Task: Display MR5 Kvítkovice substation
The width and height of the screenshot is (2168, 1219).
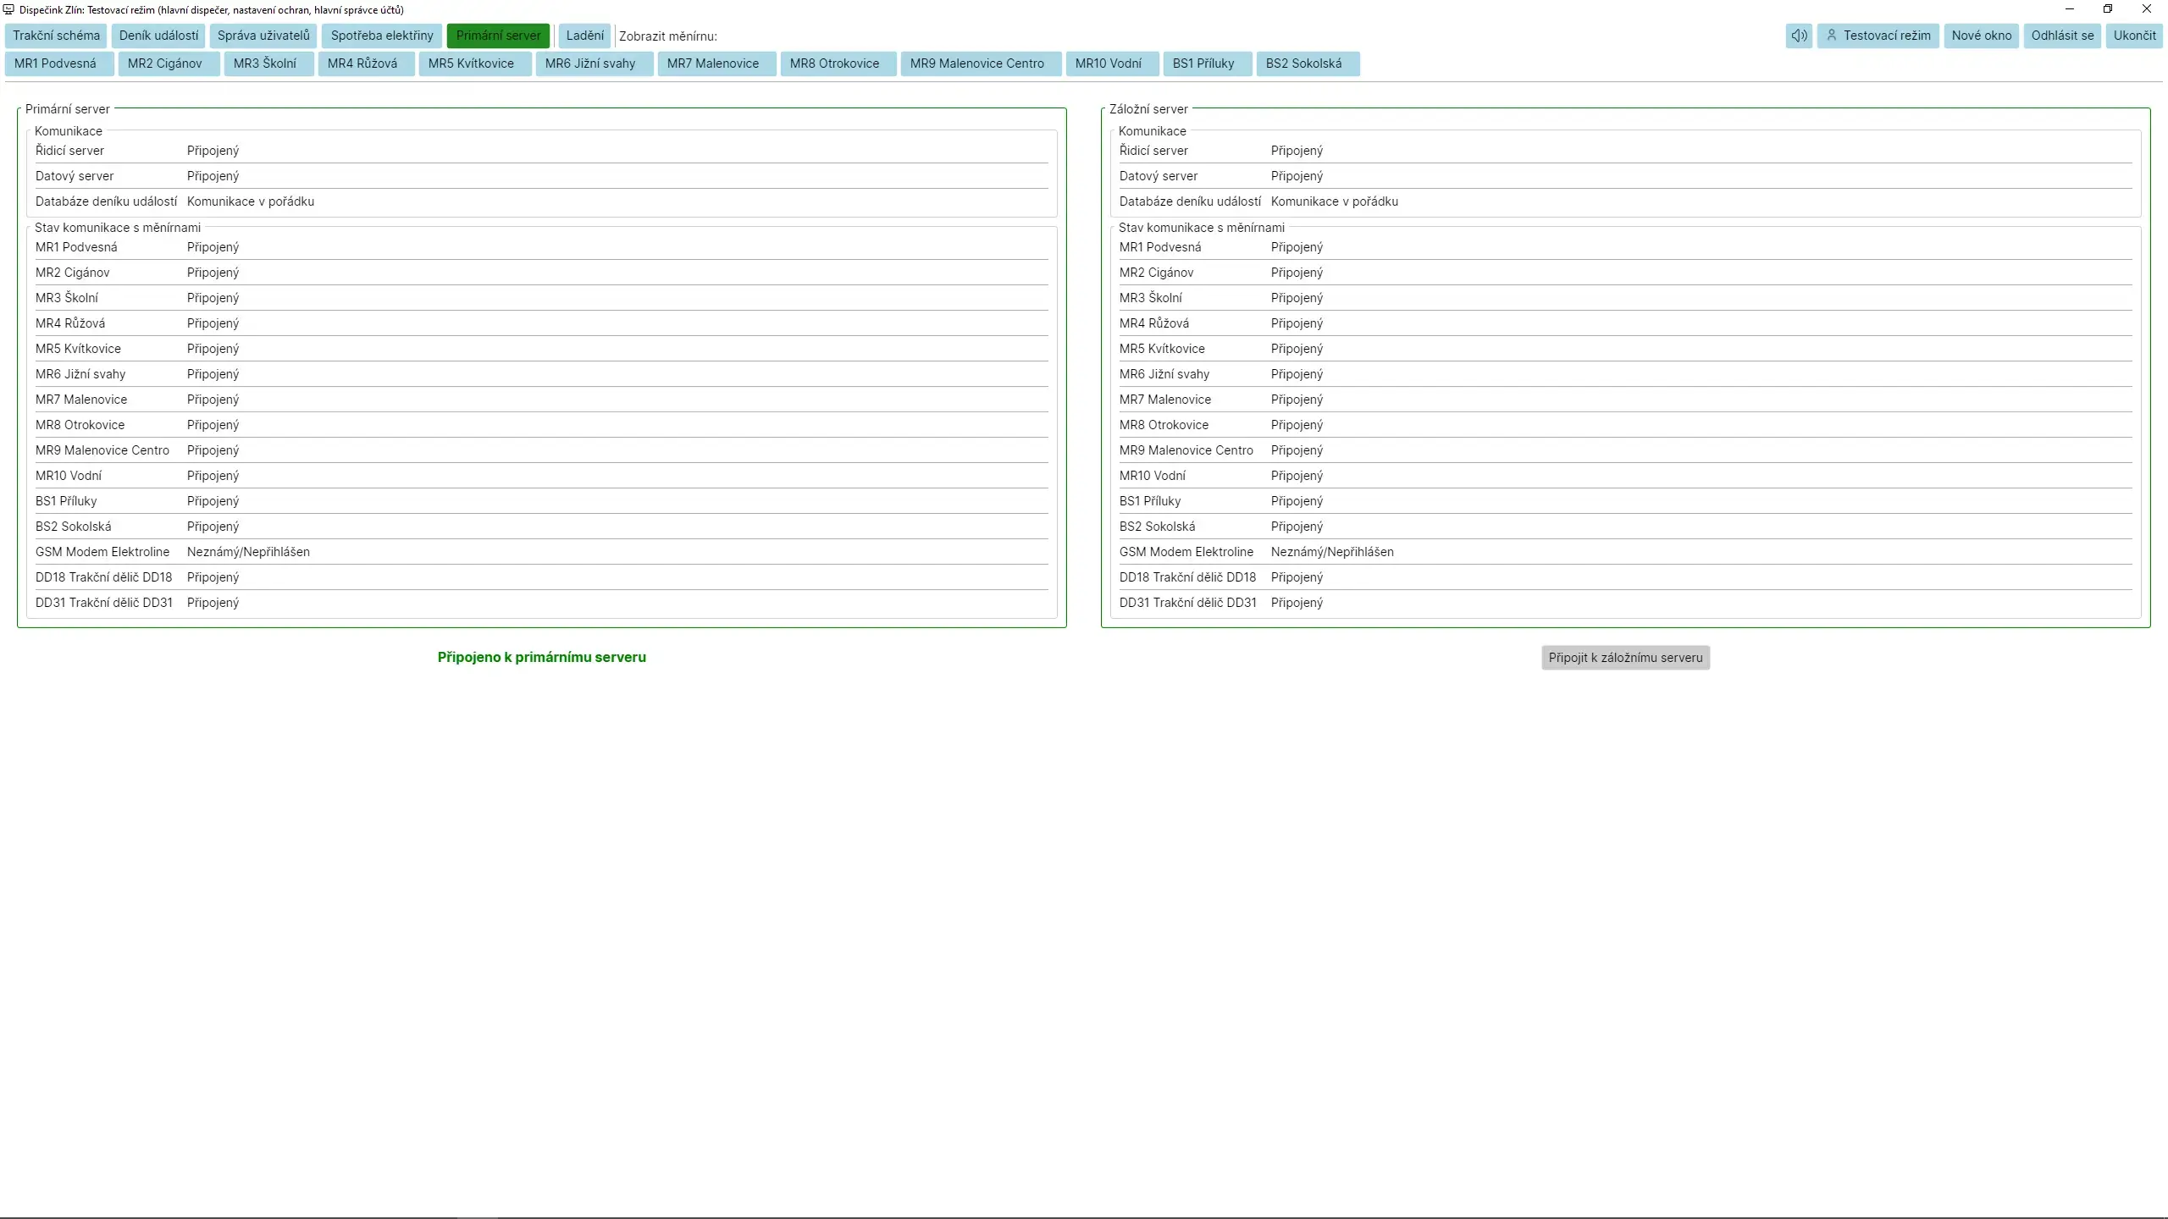Action: (x=471, y=63)
